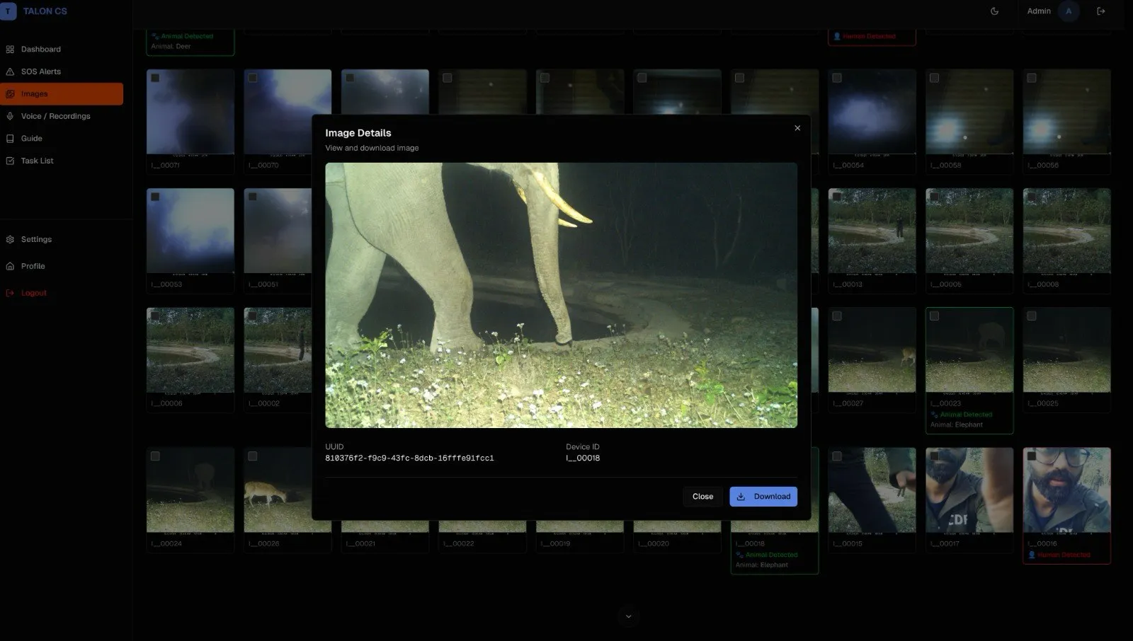Click the microphone icon for Voice / Recordings
The height and width of the screenshot is (641, 1133).
[10, 116]
